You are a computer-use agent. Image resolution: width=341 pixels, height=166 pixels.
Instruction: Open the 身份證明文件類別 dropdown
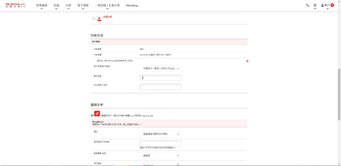pyautogui.click(x=160, y=134)
